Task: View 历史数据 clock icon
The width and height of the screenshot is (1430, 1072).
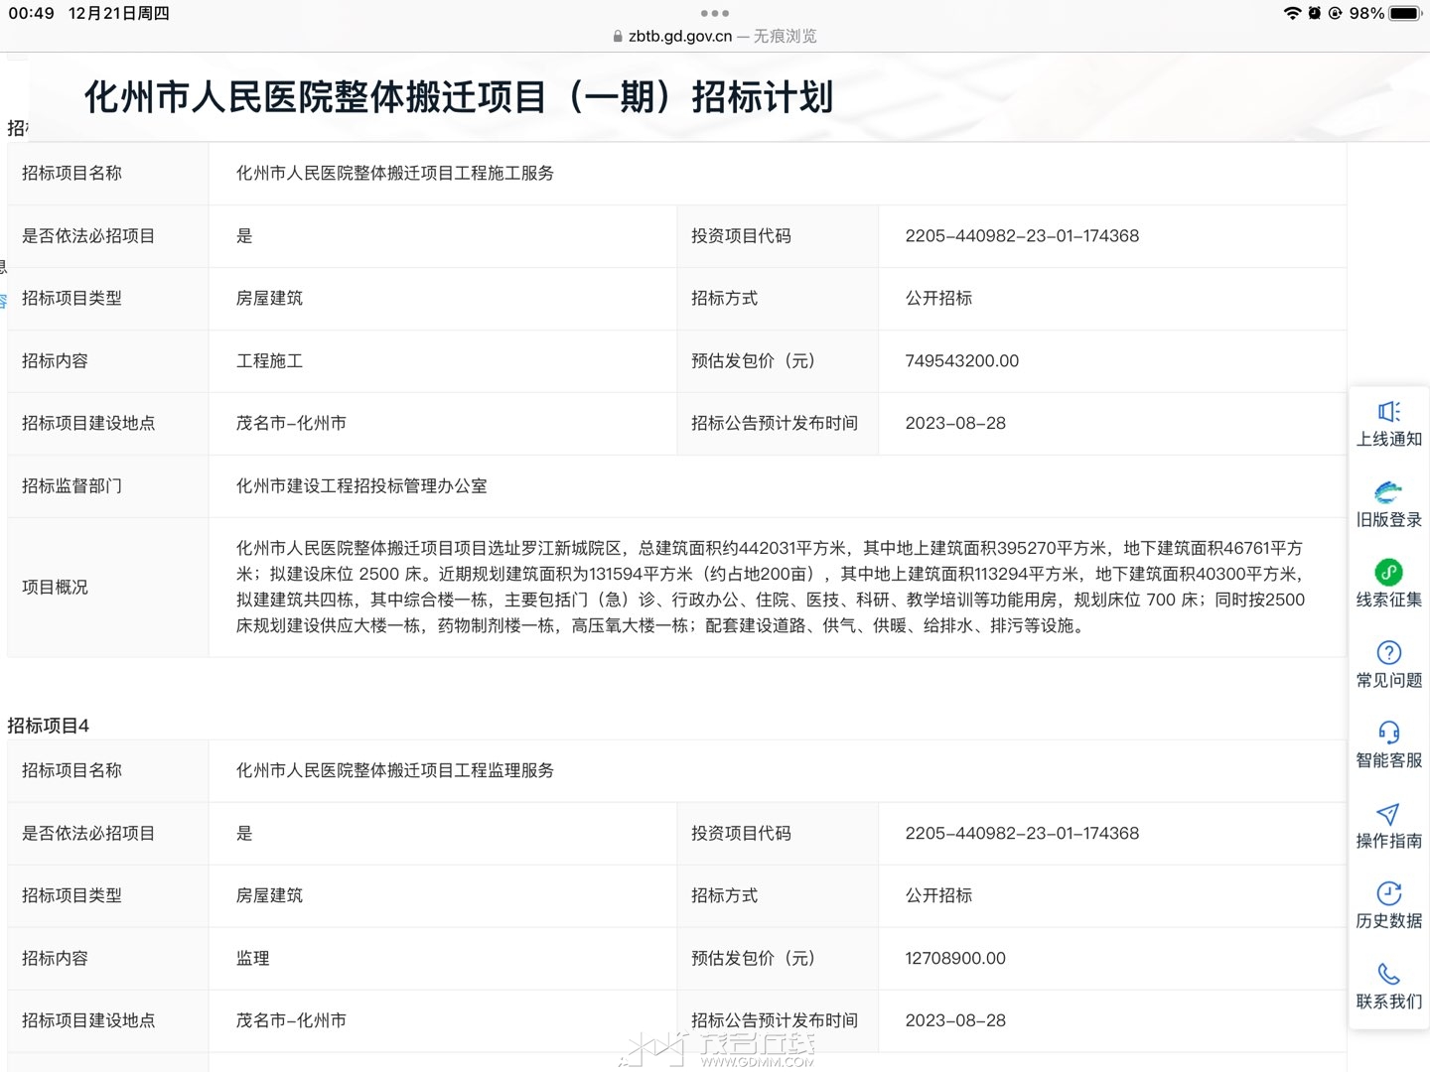Action: (1388, 893)
